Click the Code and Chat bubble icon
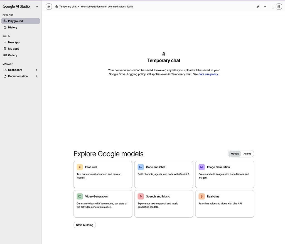Screen dimensions: 285x244 pos(141,167)
